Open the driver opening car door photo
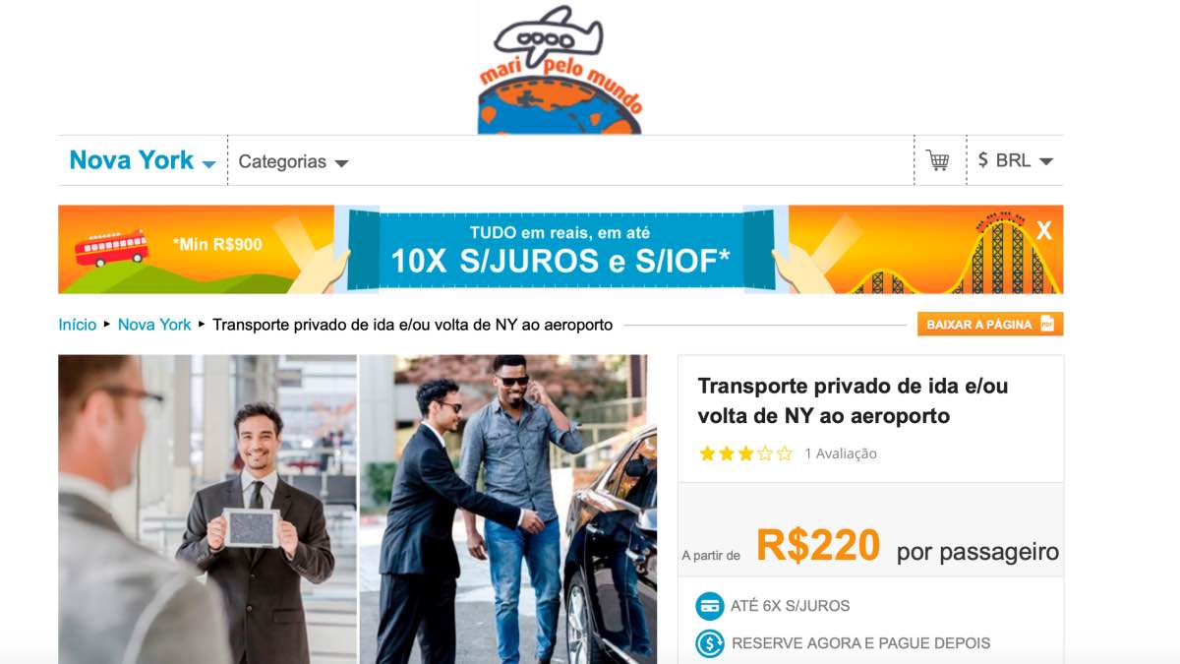 pyautogui.click(x=508, y=510)
